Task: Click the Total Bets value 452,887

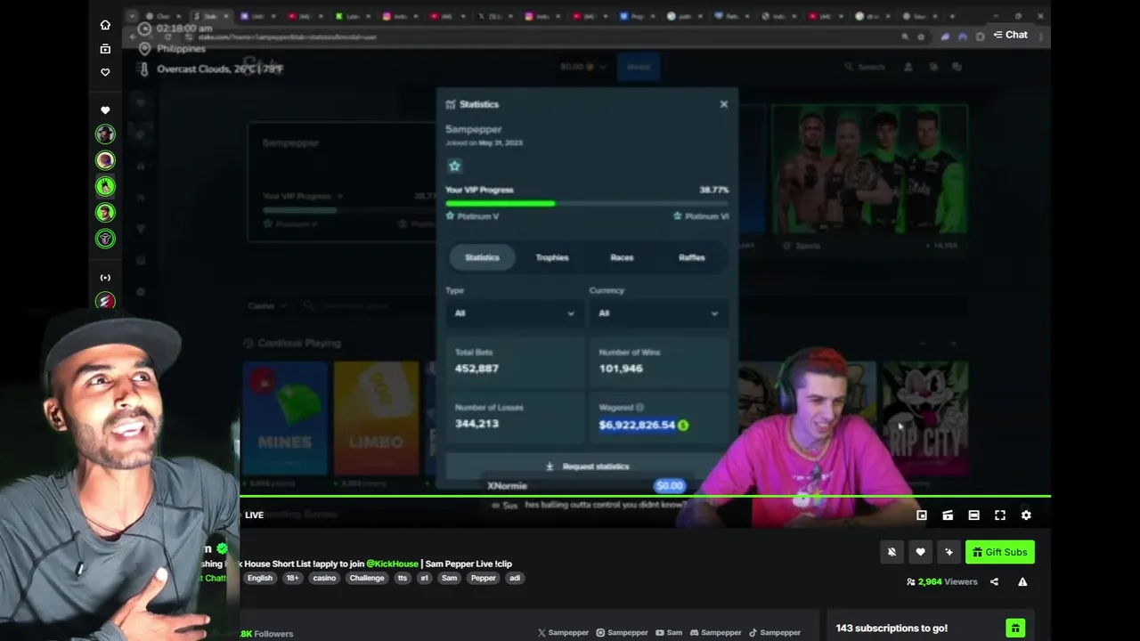Action: [x=476, y=369]
